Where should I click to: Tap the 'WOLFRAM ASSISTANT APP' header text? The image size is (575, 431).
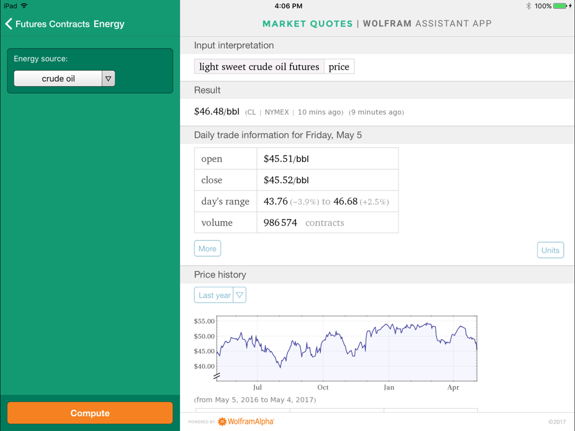pos(427,24)
